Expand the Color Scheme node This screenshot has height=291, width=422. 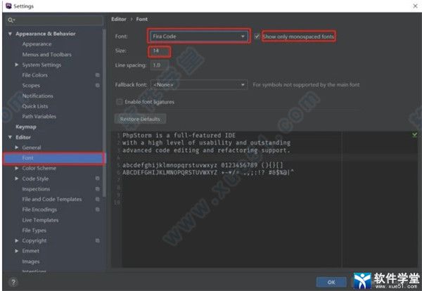[x=17, y=168]
